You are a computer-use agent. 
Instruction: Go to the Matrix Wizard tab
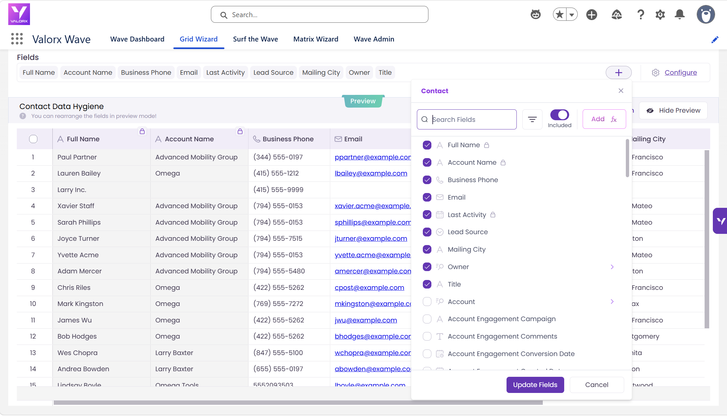point(316,39)
